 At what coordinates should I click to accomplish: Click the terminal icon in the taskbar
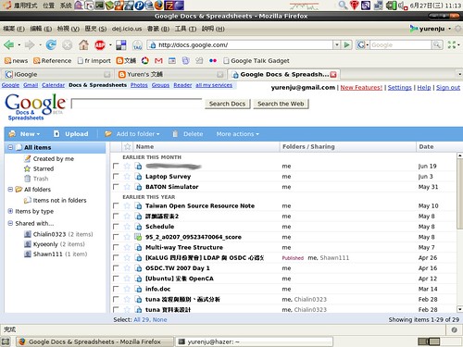[x=182, y=341]
